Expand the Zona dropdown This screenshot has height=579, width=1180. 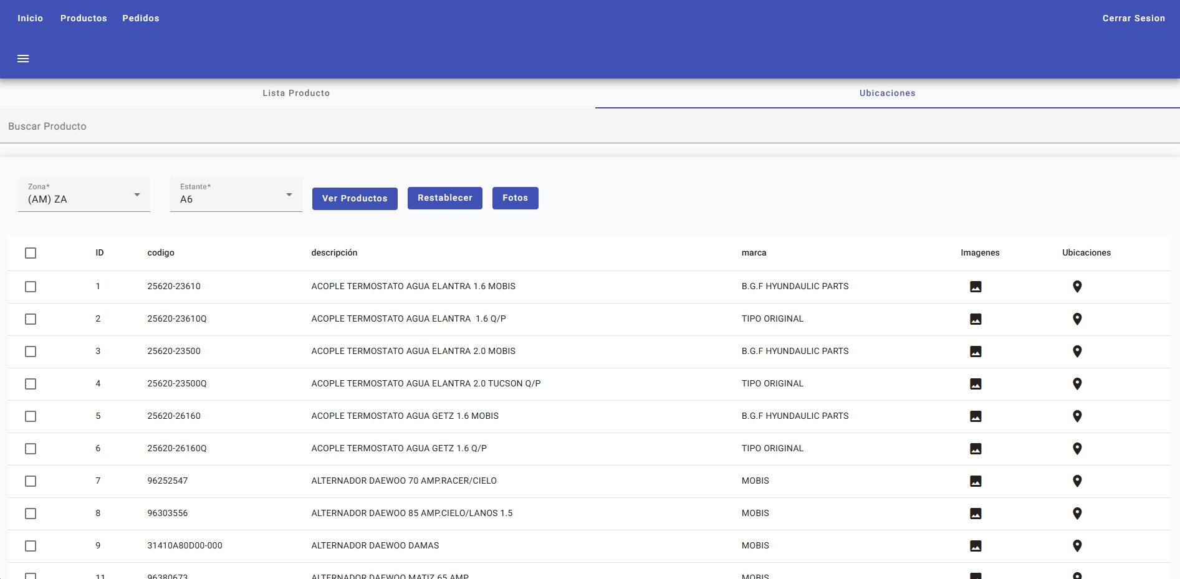84,195
